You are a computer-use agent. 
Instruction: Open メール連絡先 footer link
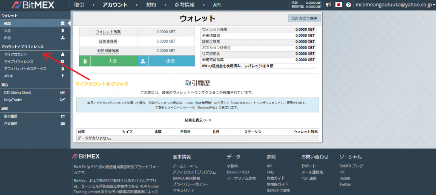[x=312, y=172]
